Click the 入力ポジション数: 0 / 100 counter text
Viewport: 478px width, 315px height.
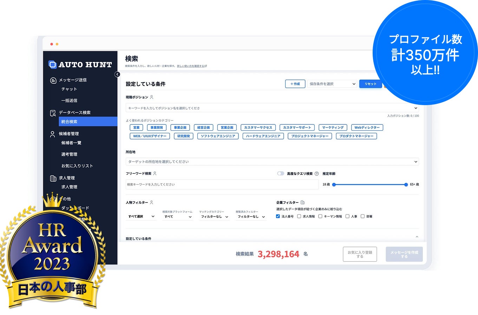(403, 116)
